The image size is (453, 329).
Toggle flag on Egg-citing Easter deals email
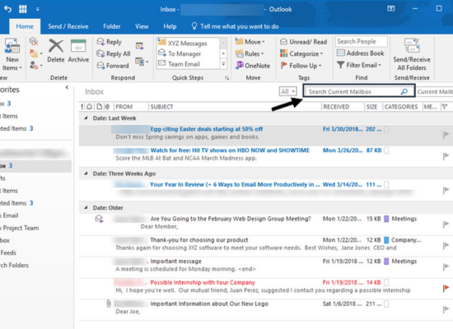pyautogui.click(x=446, y=135)
